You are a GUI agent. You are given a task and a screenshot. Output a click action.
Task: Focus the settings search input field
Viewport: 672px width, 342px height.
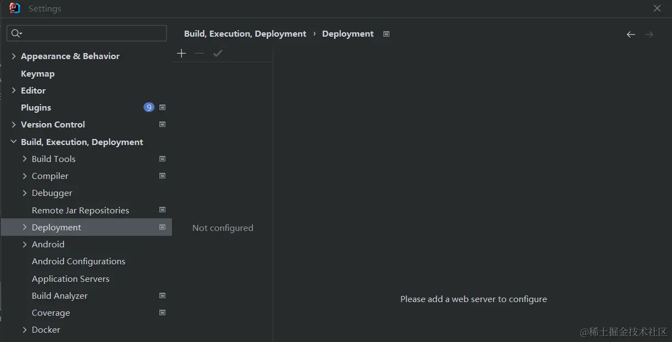87,33
